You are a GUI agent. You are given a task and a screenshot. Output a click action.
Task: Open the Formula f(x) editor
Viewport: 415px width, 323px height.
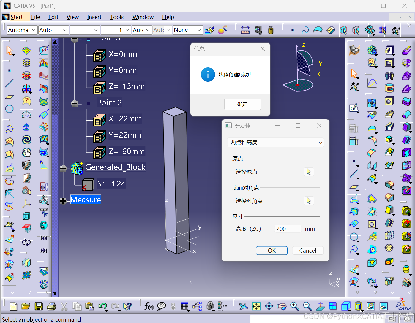pyautogui.click(x=149, y=306)
